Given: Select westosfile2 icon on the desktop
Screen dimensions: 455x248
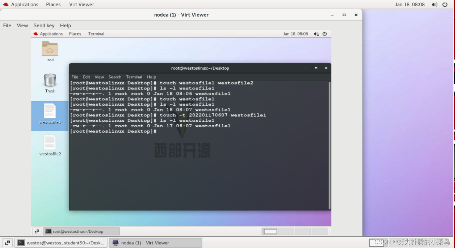Looking at the screenshot, I should 50,142.
